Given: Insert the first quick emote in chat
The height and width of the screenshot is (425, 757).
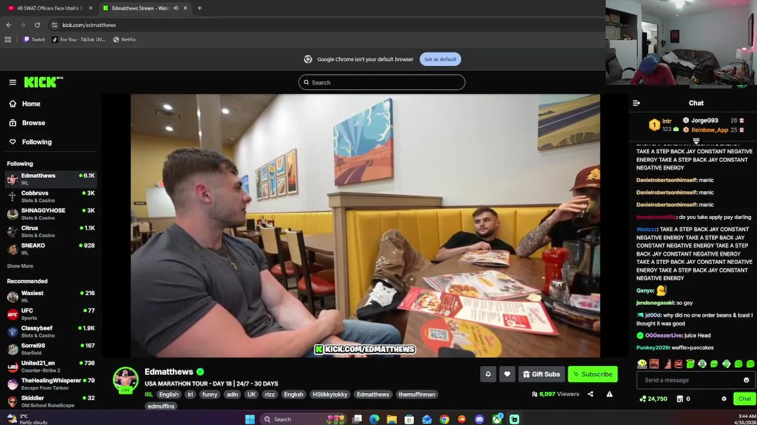Looking at the screenshot, I should tap(642, 364).
